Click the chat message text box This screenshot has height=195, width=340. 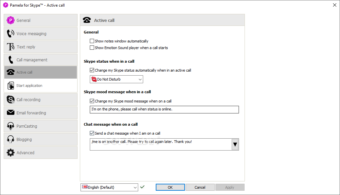(161, 144)
